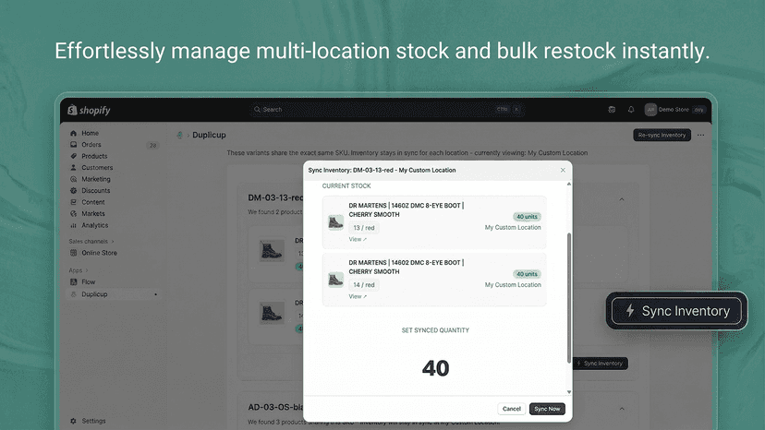This screenshot has height=430, width=765.
Task: Click Cancel in the dialog
Action: [511, 409]
